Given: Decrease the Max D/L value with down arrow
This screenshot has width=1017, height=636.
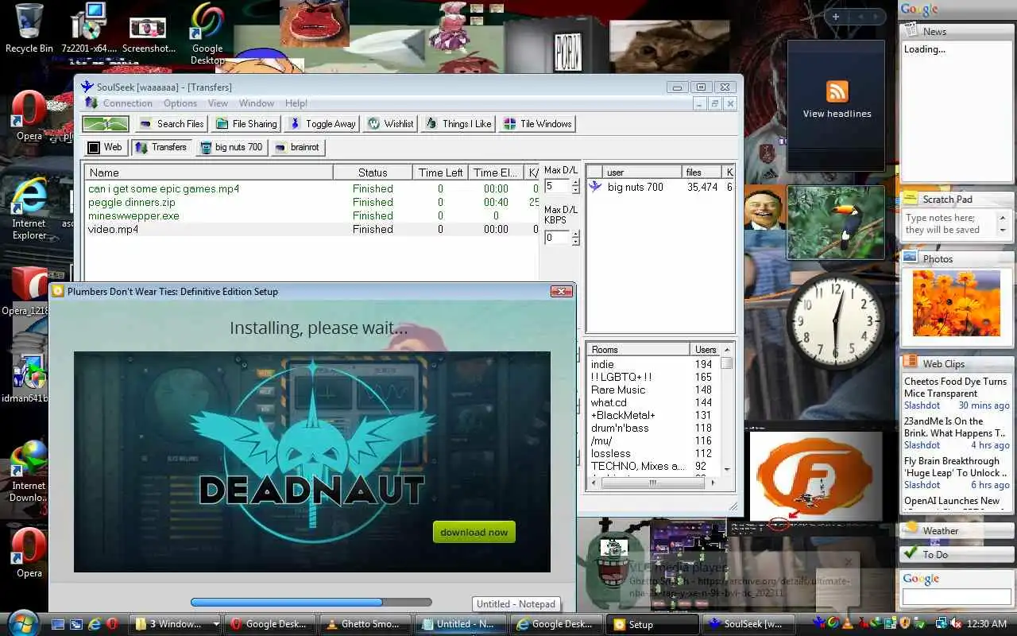Looking at the screenshot, I should point(575,191).
